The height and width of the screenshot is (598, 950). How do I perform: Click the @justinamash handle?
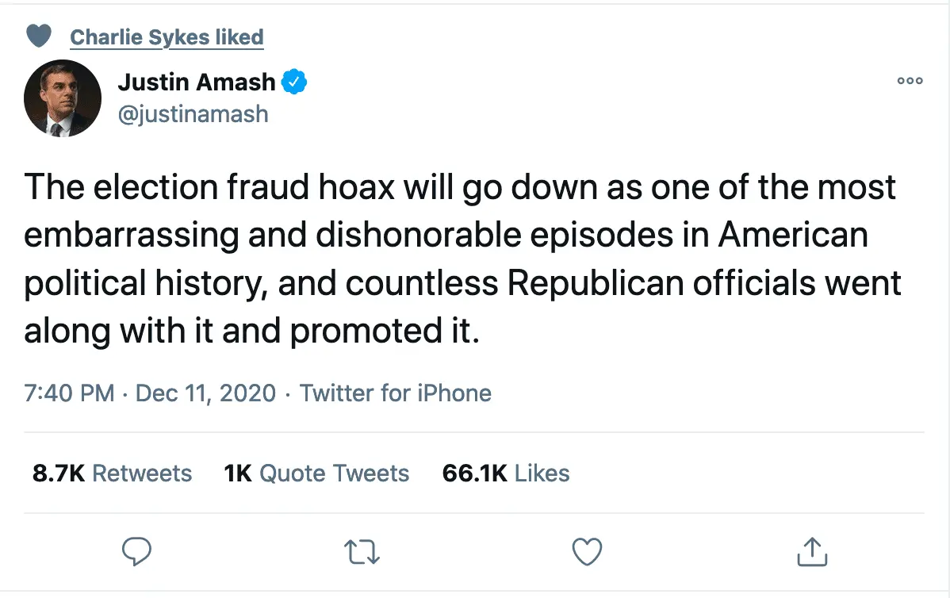click(x=193, y=113)
